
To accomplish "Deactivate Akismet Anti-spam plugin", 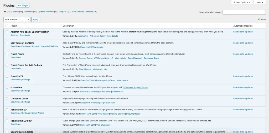I will click(x=25, y=35).
